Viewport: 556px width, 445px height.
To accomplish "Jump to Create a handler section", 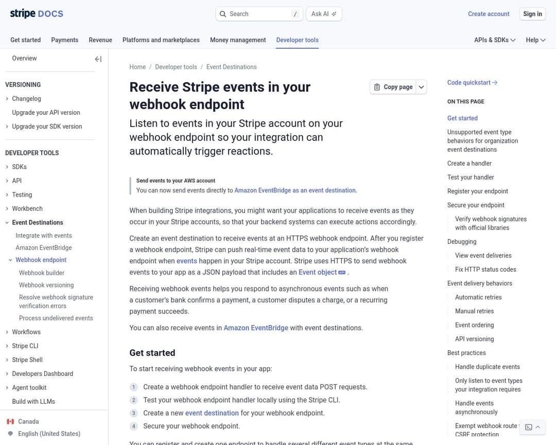I will (x=470, y=164).
